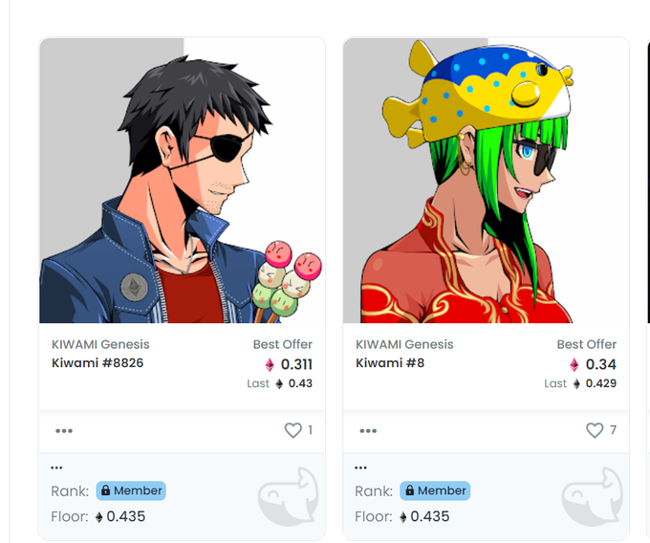View the eyepatch character NFT image
The width and height of the screenshot is (650, 543).
click(x=182, y=181)
